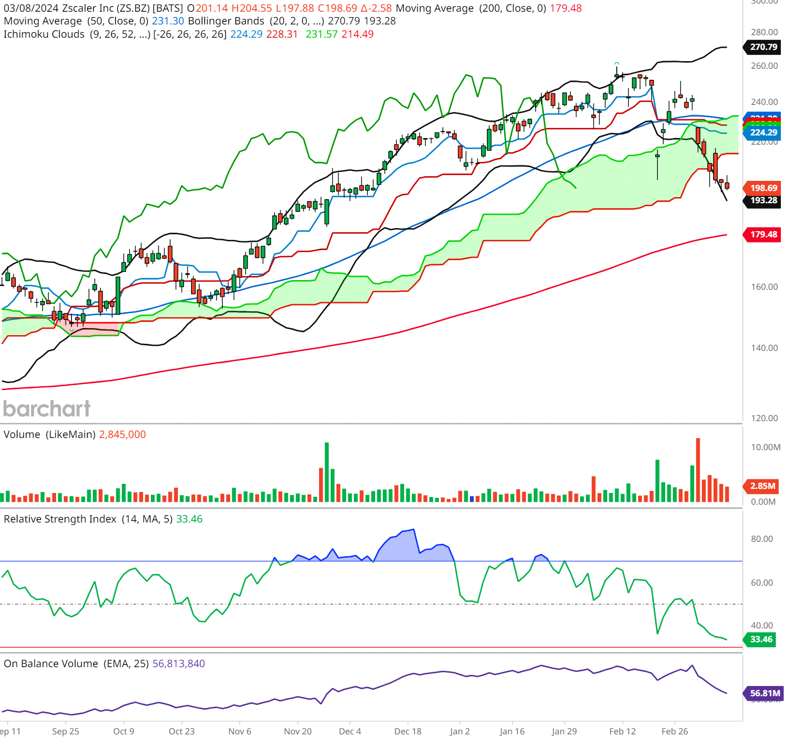Click the Dec 4 date axis label
The image size is (787, 741).
(x=350, y=732)
